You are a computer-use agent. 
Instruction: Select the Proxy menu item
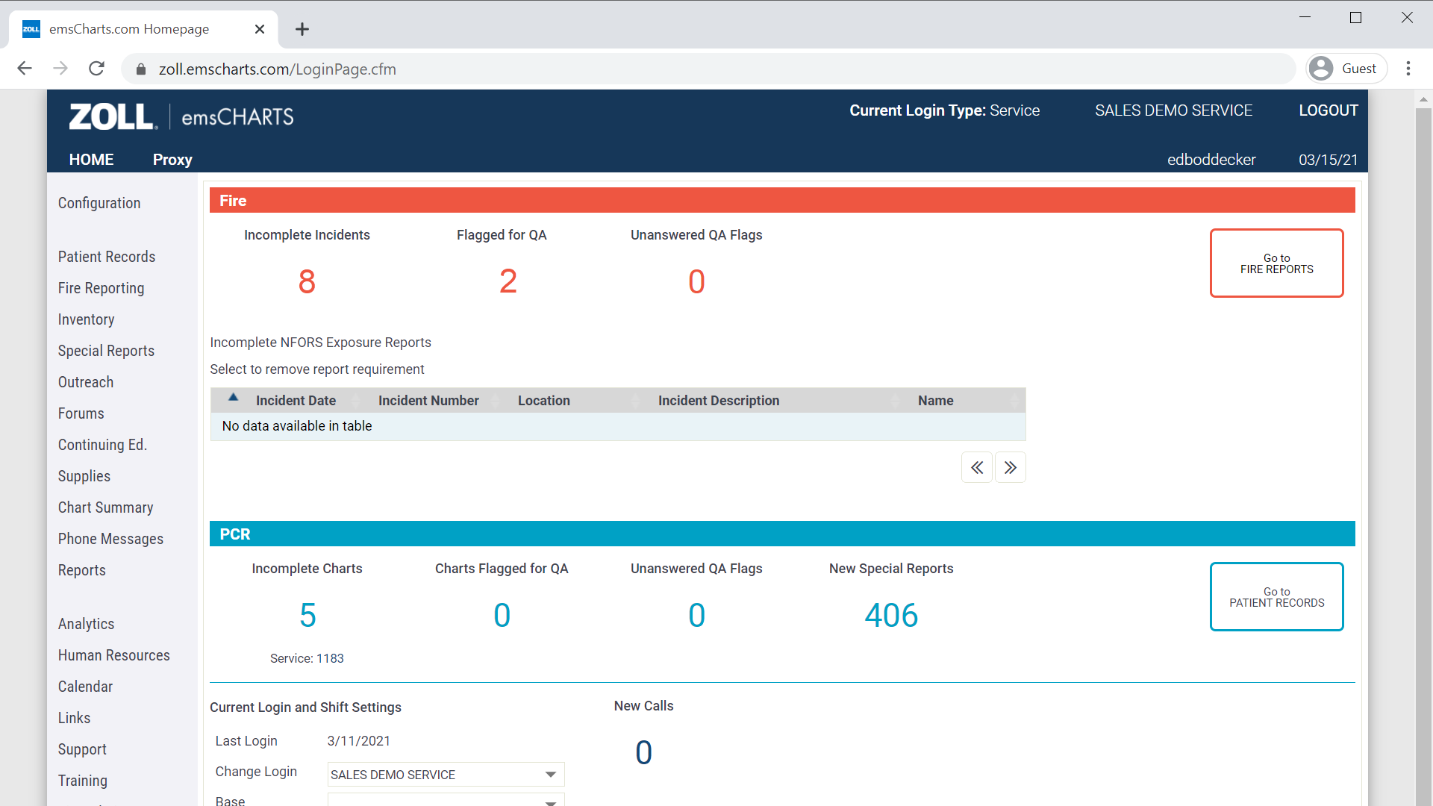(x=172, y=160)
